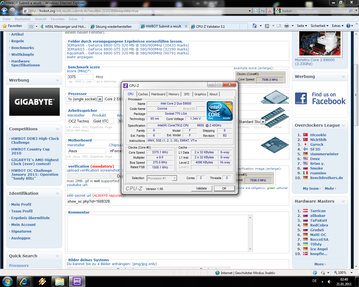Screen dimensions: 359x287
Task: Click the printer icon in command bar
Action: coord(287,26)
